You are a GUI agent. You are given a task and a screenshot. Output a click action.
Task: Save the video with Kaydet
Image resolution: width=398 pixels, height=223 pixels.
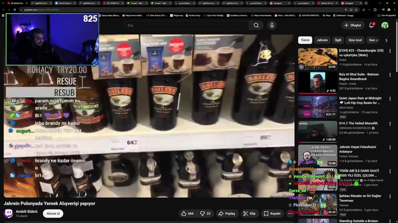272,214
